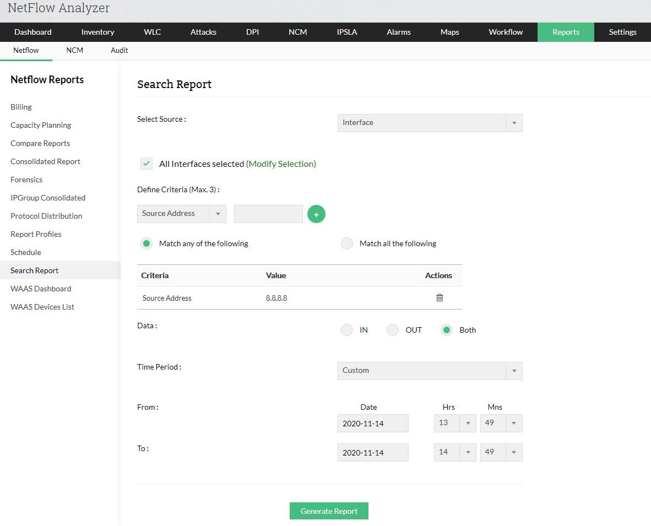Image resolution: width=651 pixels, height=526 pixels.
Task: Open the DPI tab
Action: [x=252, y=32]
